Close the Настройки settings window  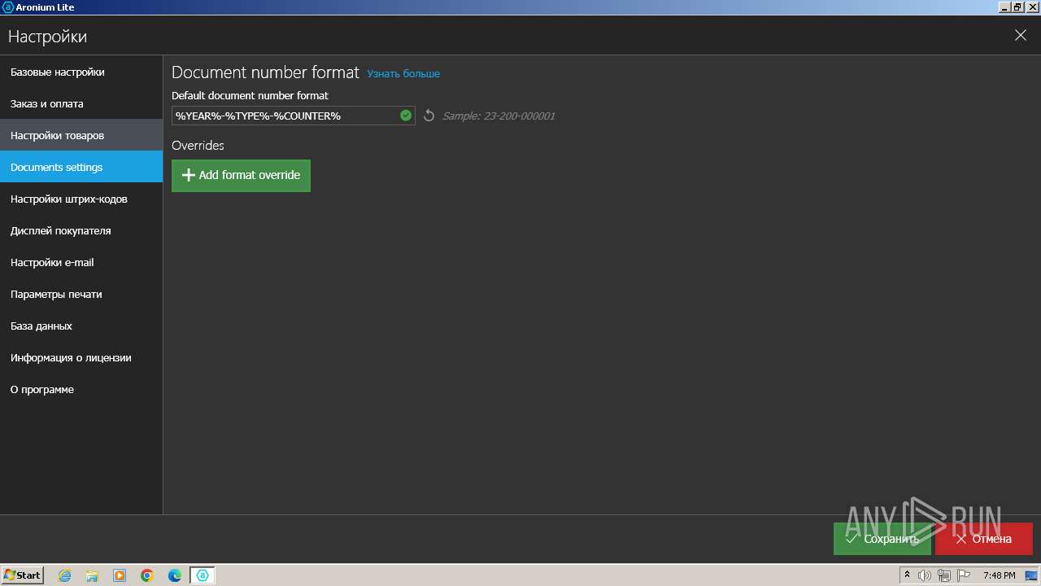click(x=1021, y=36)
